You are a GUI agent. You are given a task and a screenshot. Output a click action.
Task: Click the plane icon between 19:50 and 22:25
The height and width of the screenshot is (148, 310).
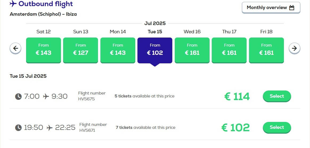50,128
